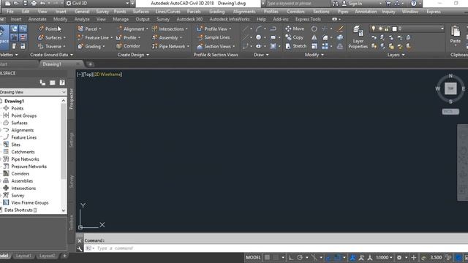Open the Civil 3D workspace dropdown
The image size is (468, 263).
pos(98,3)
